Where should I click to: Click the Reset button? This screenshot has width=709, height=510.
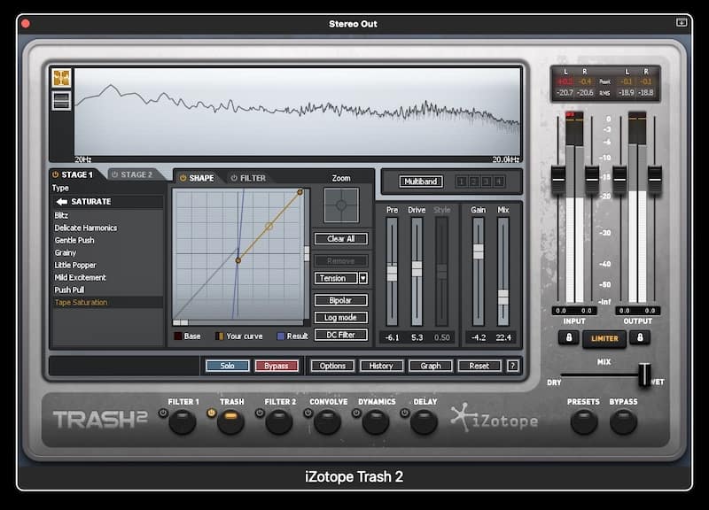pyautogui.click(x=479, y=366)
